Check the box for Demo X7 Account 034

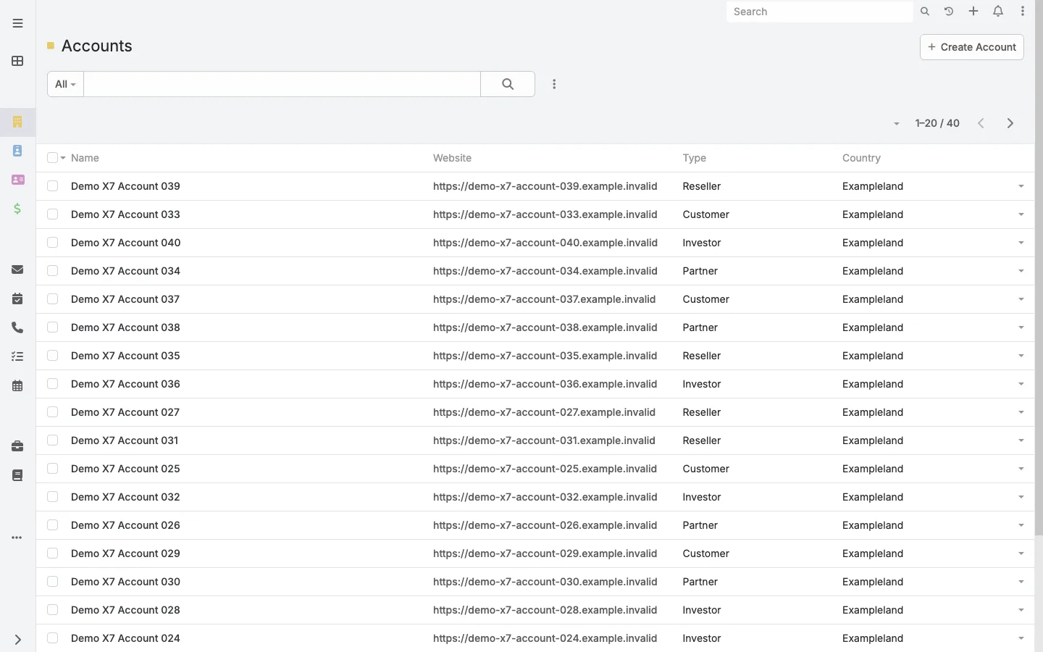click(x=52, y=271)
